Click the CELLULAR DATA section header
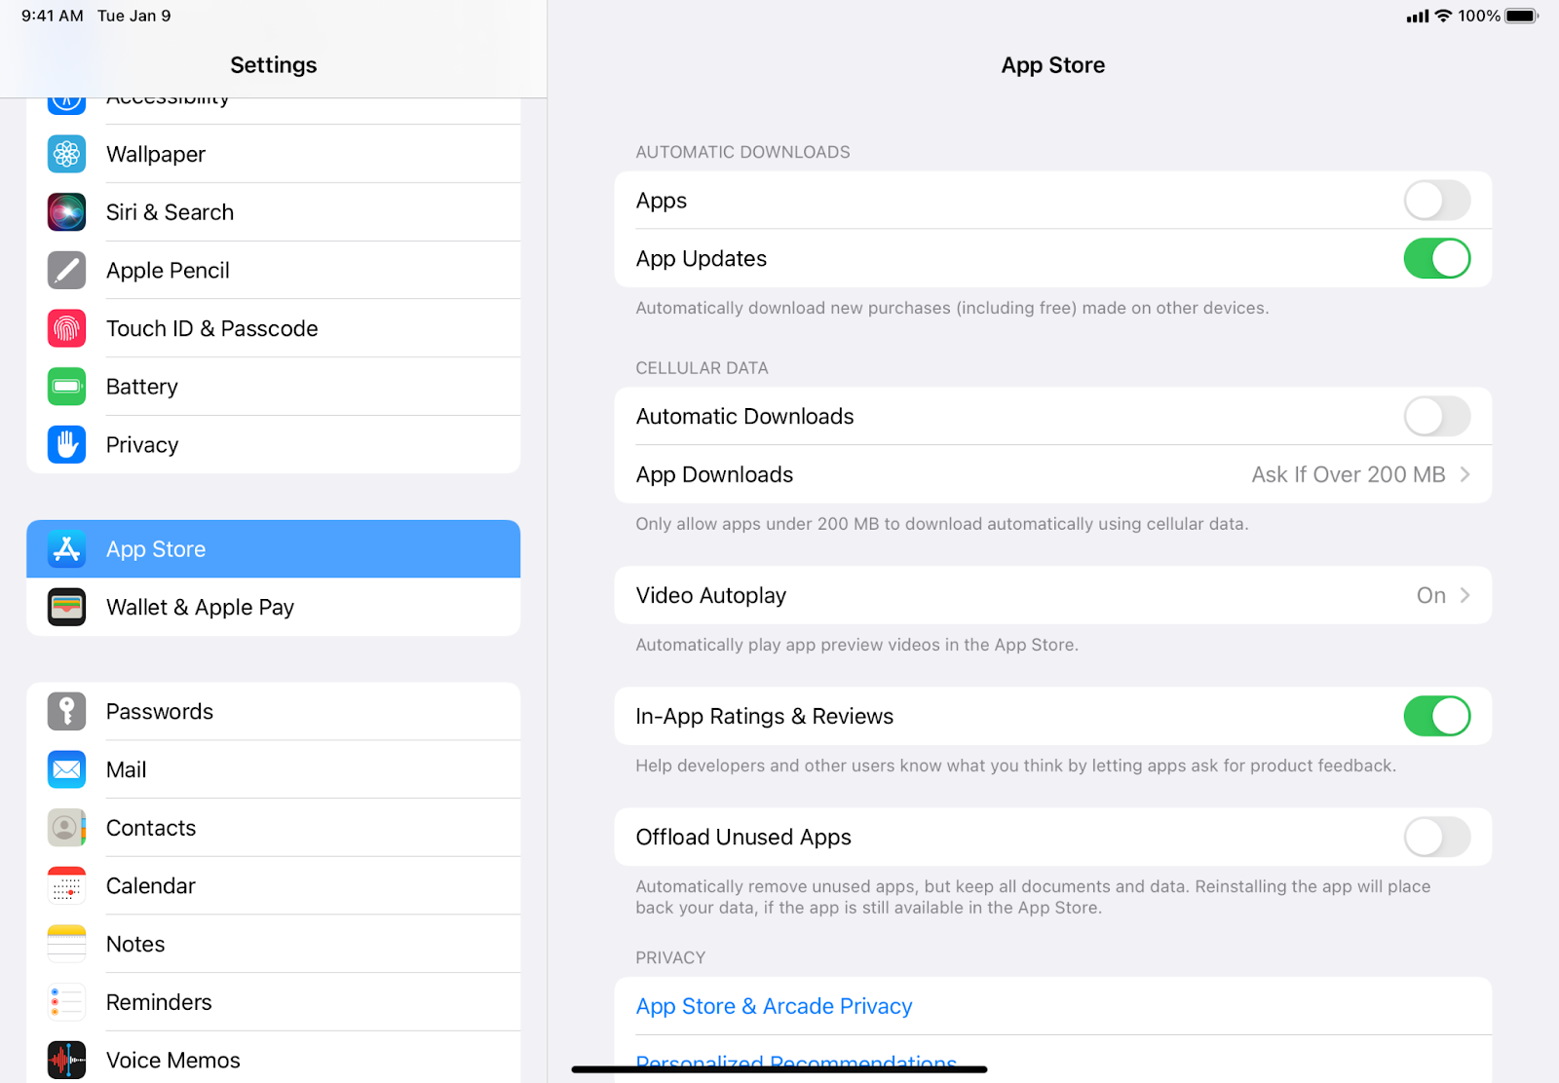1559x1083 pixels. tap(702, 368)
